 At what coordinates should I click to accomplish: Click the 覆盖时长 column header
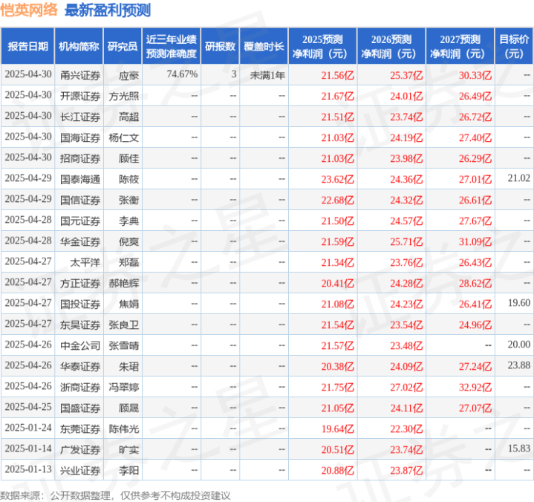tap(264, 46)
